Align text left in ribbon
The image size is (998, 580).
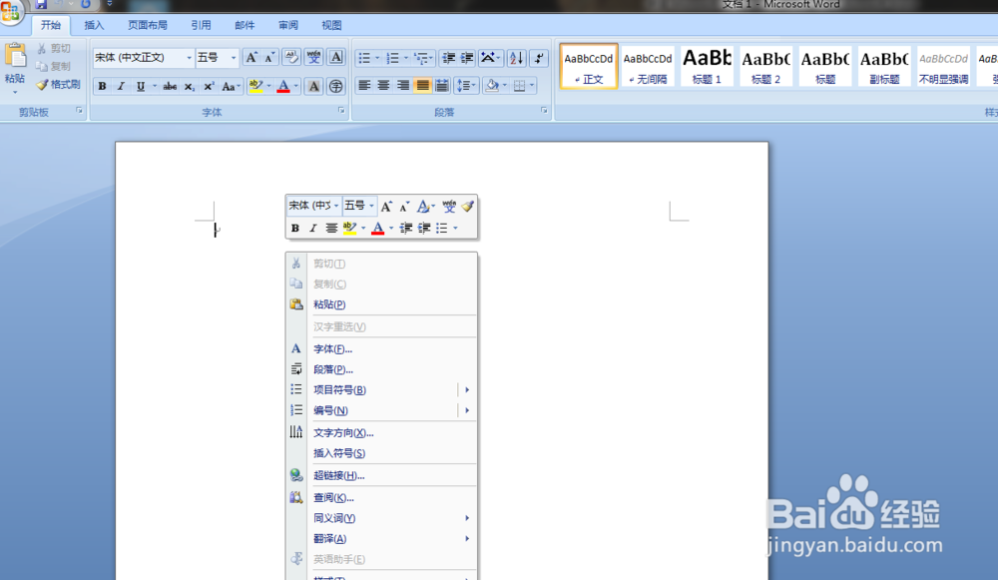364,85
